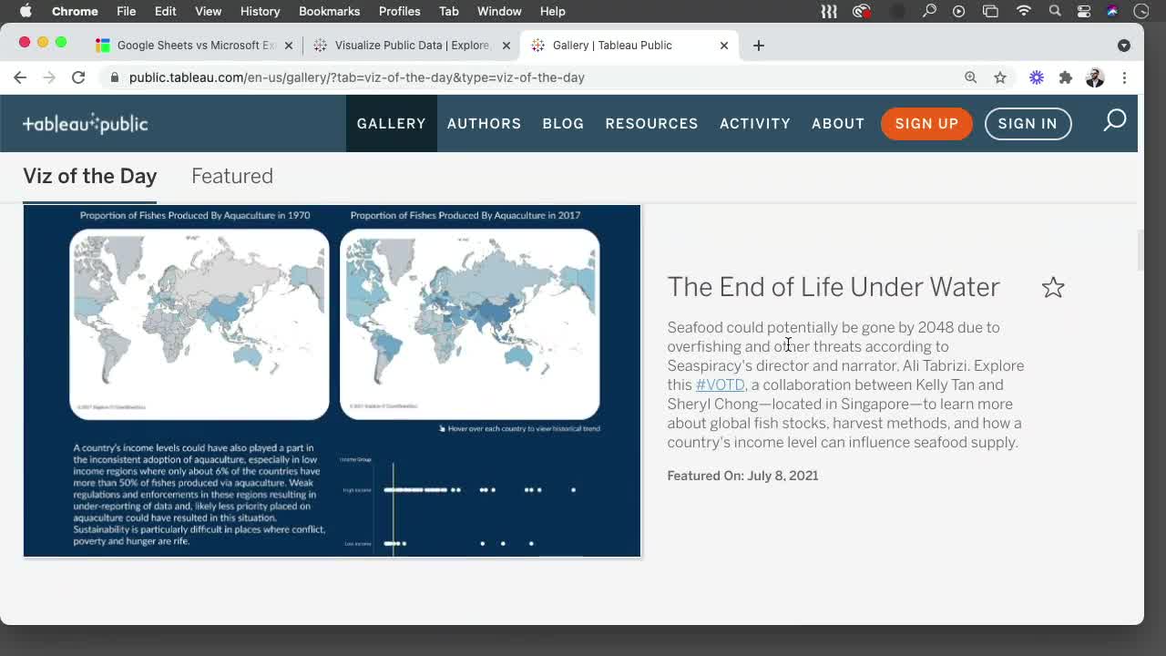
Task: Switch to the Featured tab
Action: [232, 176]
